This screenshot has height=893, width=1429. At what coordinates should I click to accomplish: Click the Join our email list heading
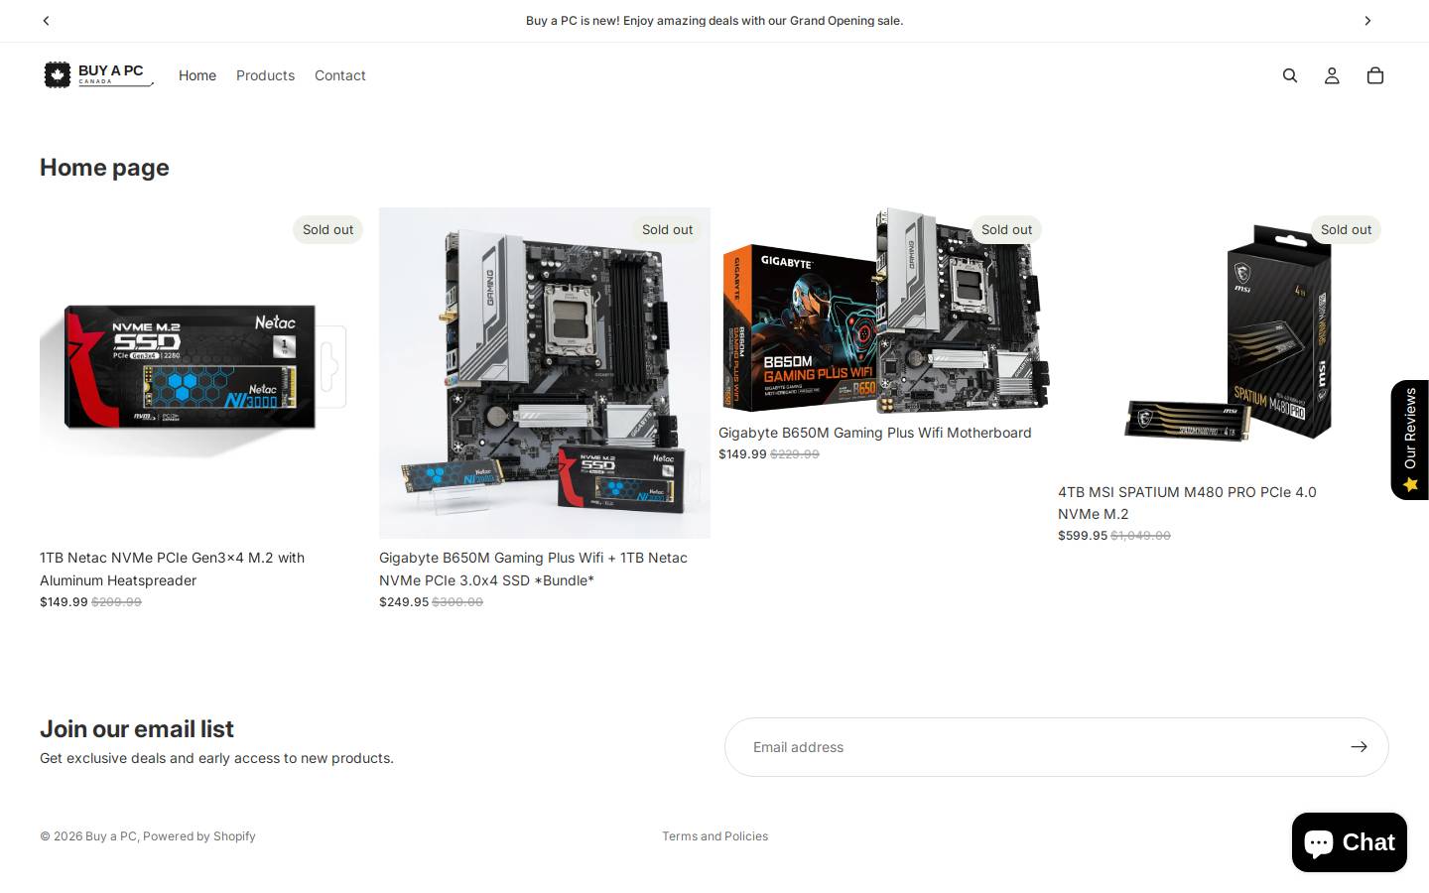pyautogui.click(x=137, y=729)
